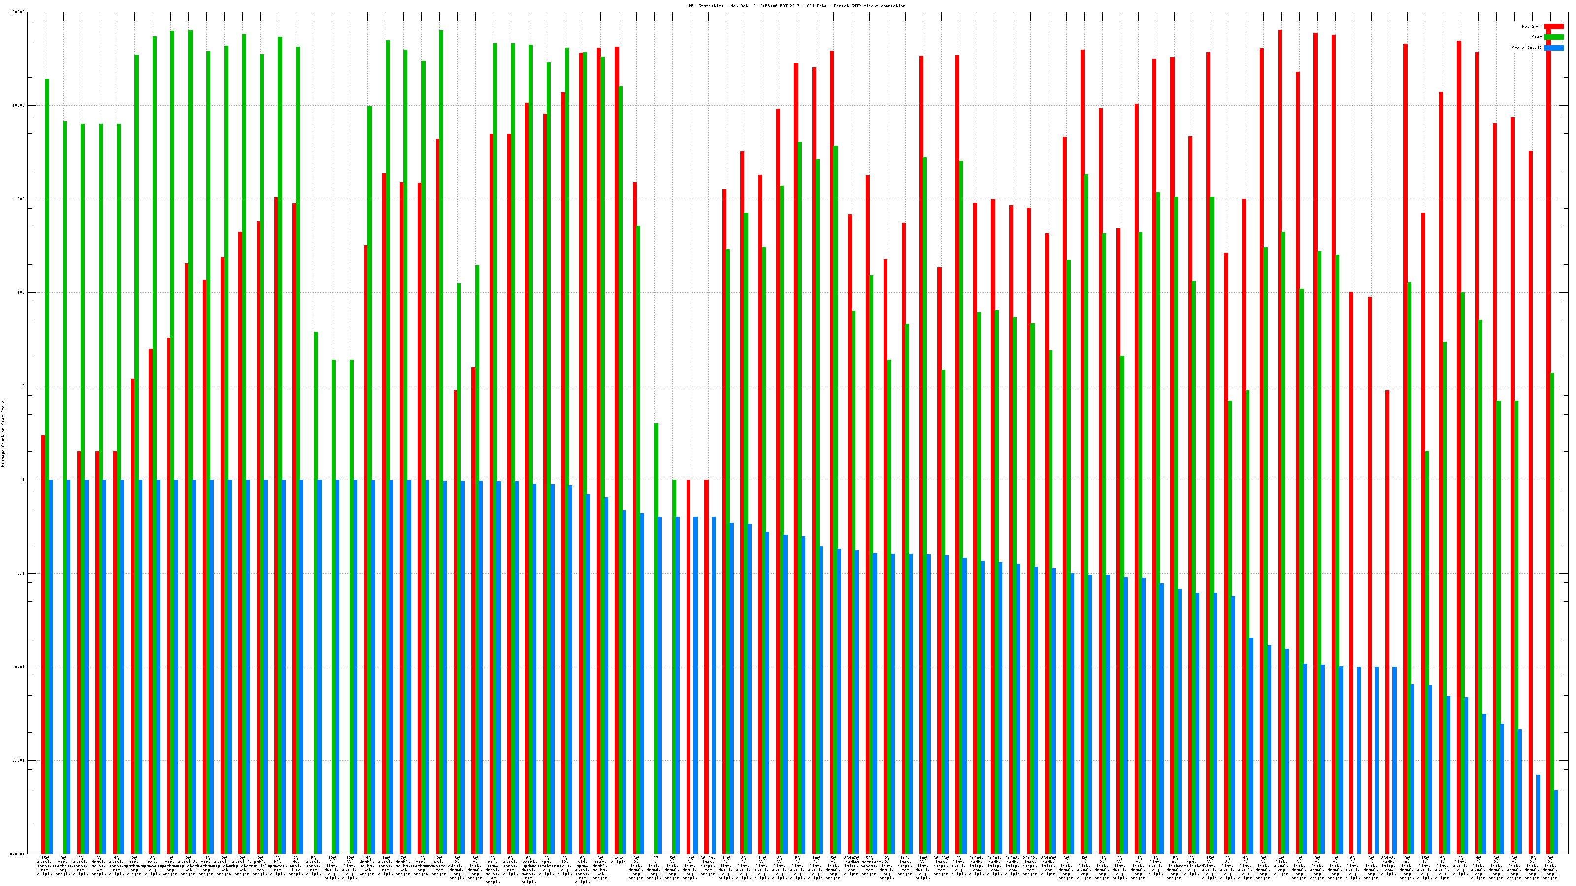Click the ubl.unsubscore.com x-axis label
The width and height of the screenshot is (1576, 886).
[x=439, y=866]
